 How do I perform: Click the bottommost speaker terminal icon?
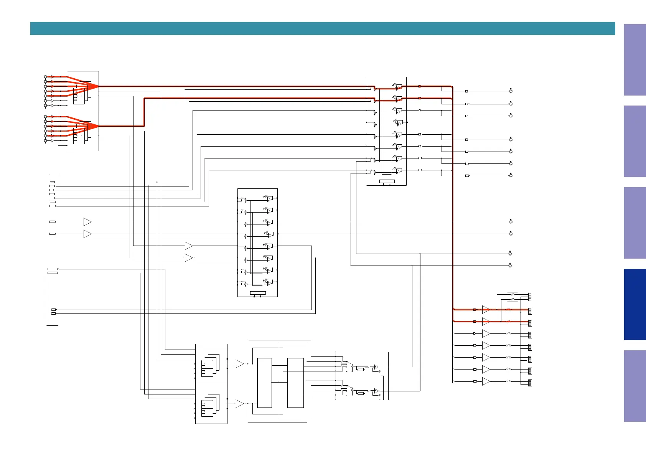[530, 383]
